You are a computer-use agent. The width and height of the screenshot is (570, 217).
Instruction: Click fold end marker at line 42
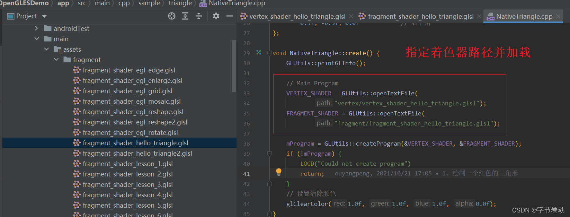pyautogui.click(x=269, y=184)
